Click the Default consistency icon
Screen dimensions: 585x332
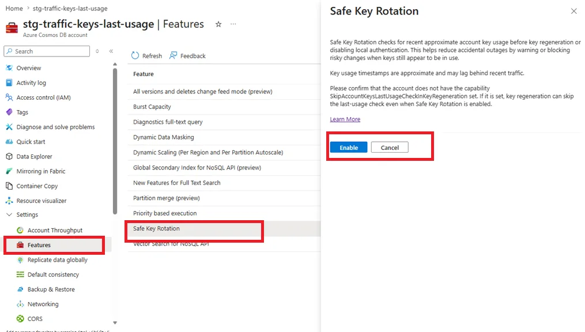[x=20, y=274]
